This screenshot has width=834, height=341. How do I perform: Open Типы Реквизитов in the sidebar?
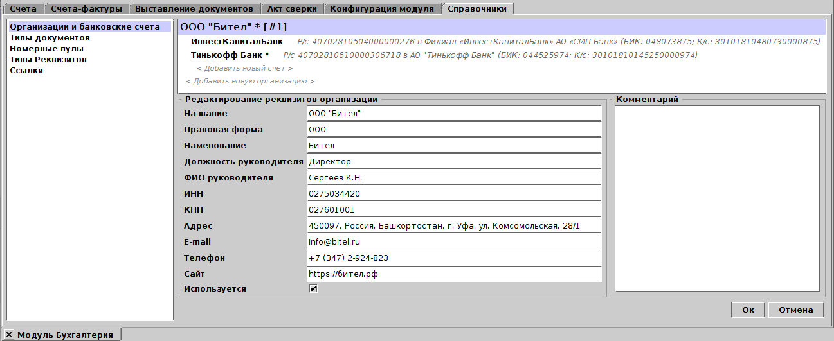pyautogui.click(x=48, y=60)
